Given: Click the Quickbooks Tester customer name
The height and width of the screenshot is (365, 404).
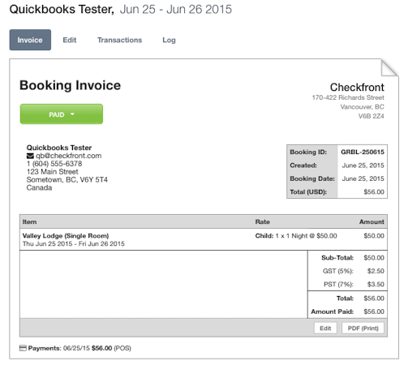Looking at the screenshot, I should (x=59, y=148).
